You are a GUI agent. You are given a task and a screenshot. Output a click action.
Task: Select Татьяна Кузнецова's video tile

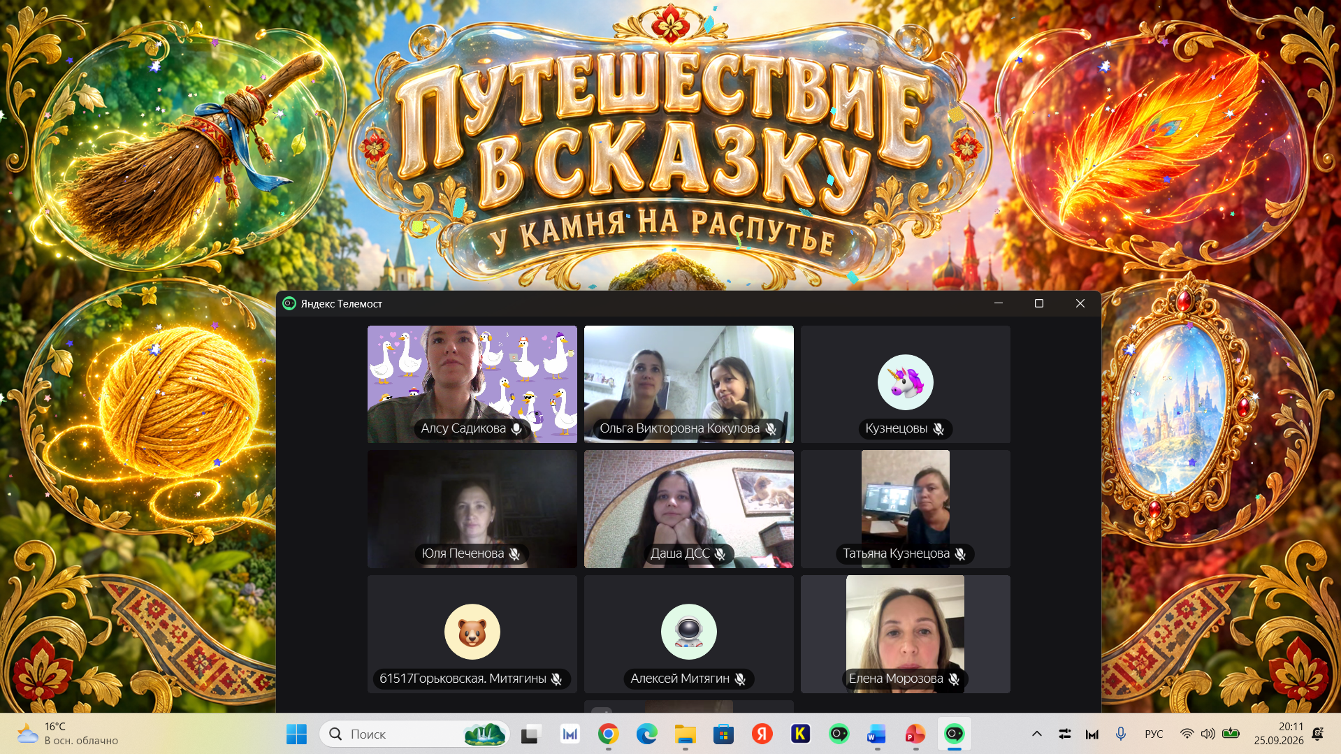906,509
